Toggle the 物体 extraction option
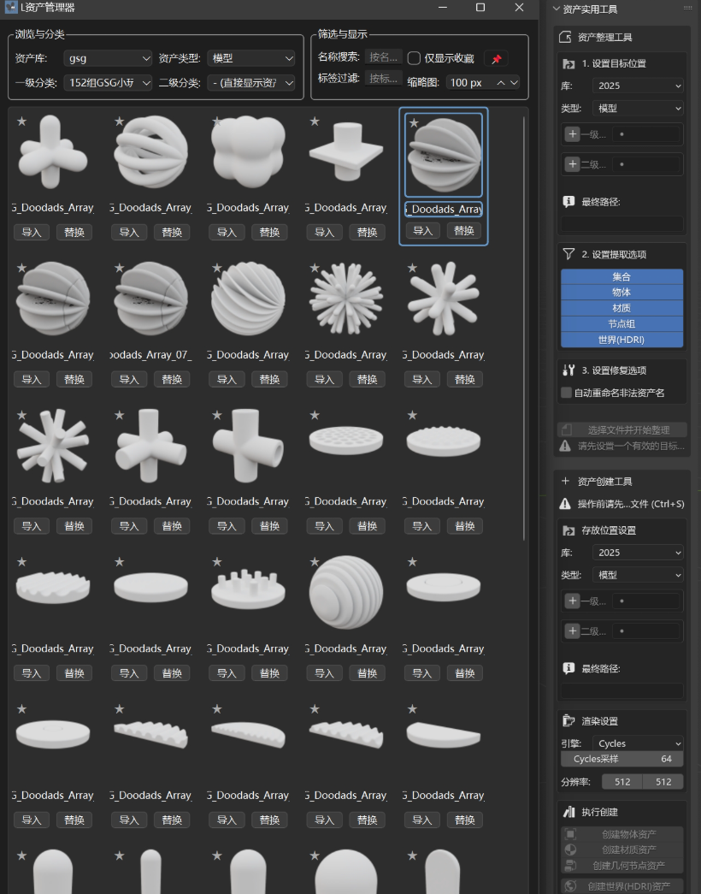The height and width of the screenshot is (894, 701). [621, 292]
